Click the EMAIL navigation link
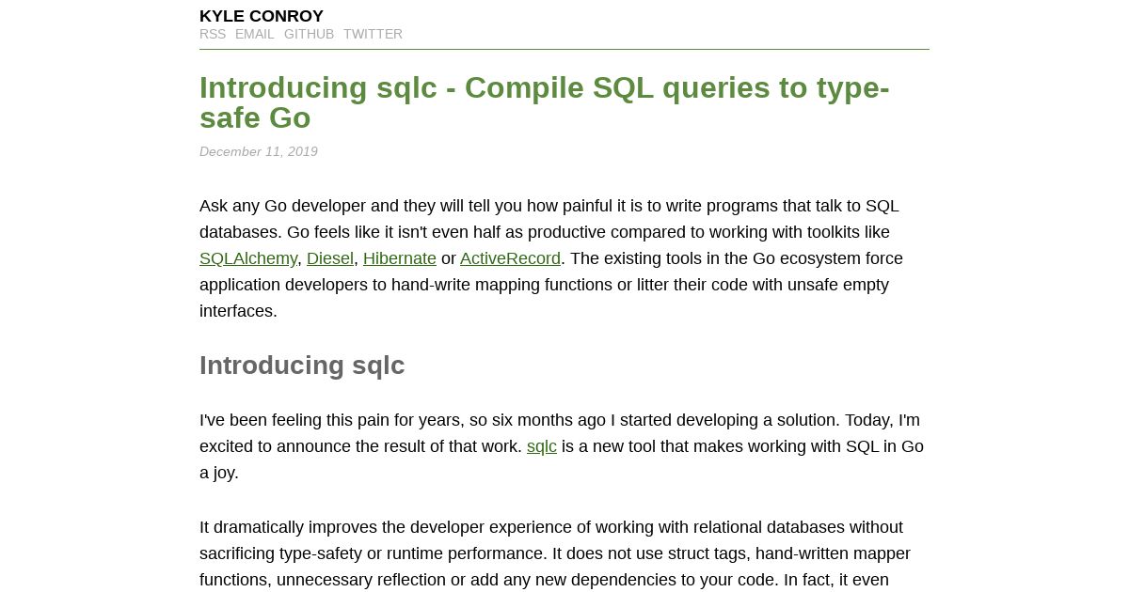 255,34
